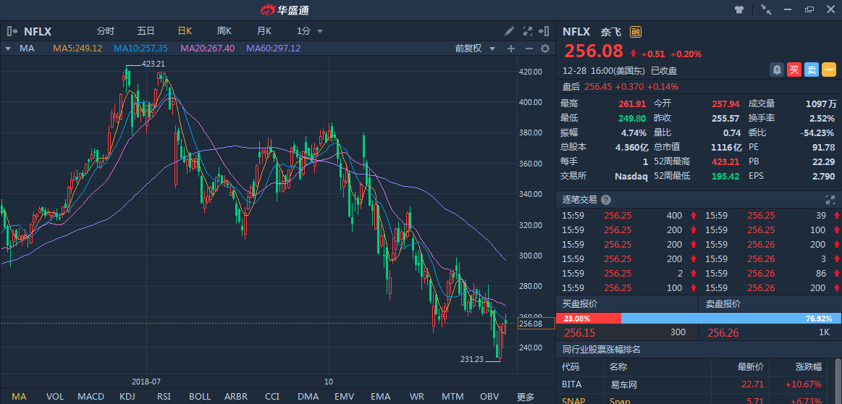
Task: Click the 423.21 high price marker
Action: 153,64
